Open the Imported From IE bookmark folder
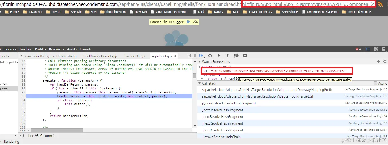The image size is (388, 145). point(357,12)
